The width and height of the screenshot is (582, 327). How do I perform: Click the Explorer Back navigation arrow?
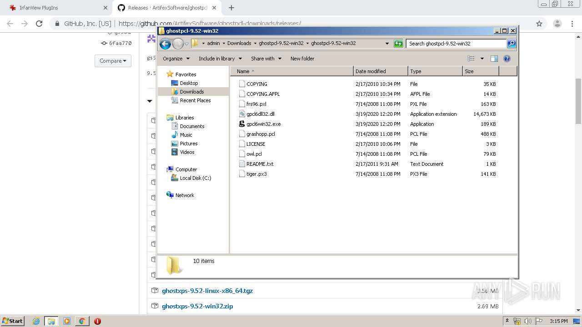pyautogui.click(x=165, y=44)
